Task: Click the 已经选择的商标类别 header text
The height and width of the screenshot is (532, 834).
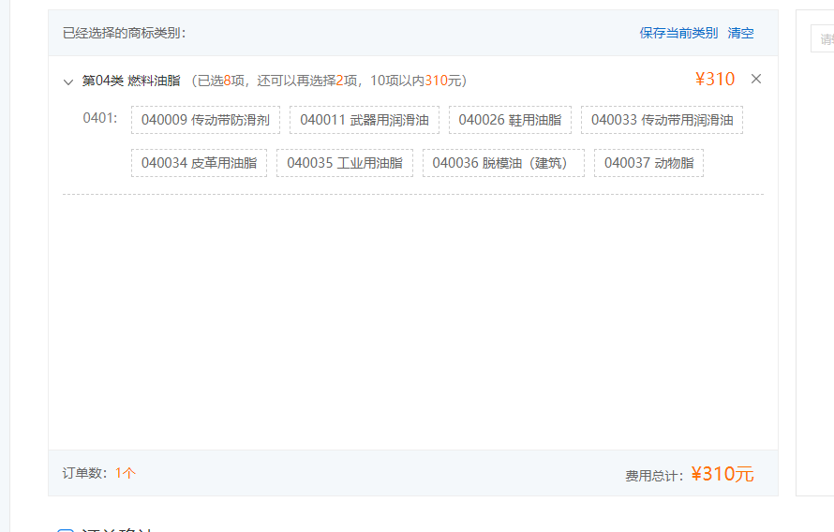Action: pyautogui.click(x=125, y=33)
